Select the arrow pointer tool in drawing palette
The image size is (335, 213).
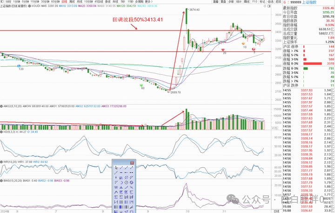(116, 168)
